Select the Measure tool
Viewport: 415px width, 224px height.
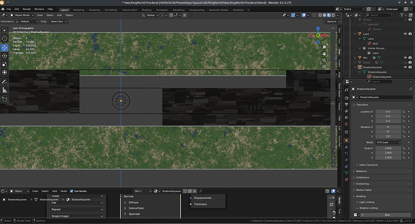coord(4,90)
